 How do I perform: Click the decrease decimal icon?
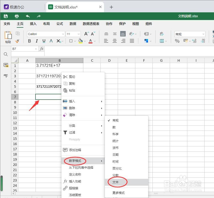point(194,41)
